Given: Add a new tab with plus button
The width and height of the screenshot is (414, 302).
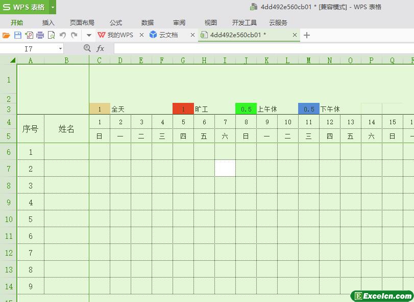Looking at the screenshot, I should 306,35.
